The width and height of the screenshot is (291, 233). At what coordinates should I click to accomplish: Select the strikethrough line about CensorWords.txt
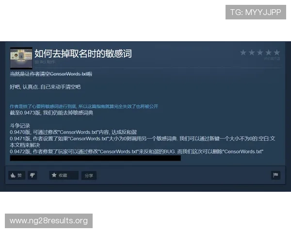[51, 74]
